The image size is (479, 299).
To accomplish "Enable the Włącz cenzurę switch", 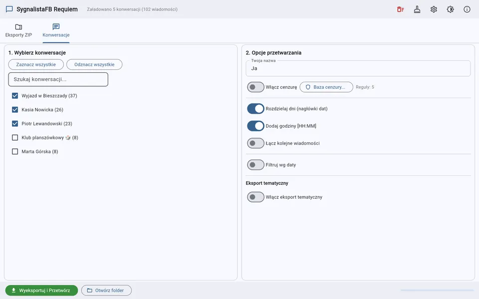I will [255, 87].
